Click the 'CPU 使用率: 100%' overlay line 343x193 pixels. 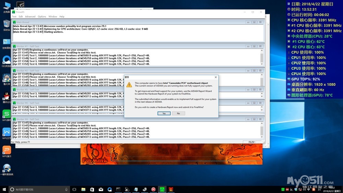307,52
